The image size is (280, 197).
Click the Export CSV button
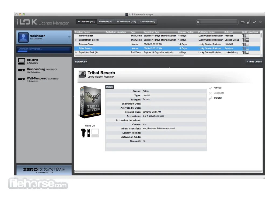[81, 61]
